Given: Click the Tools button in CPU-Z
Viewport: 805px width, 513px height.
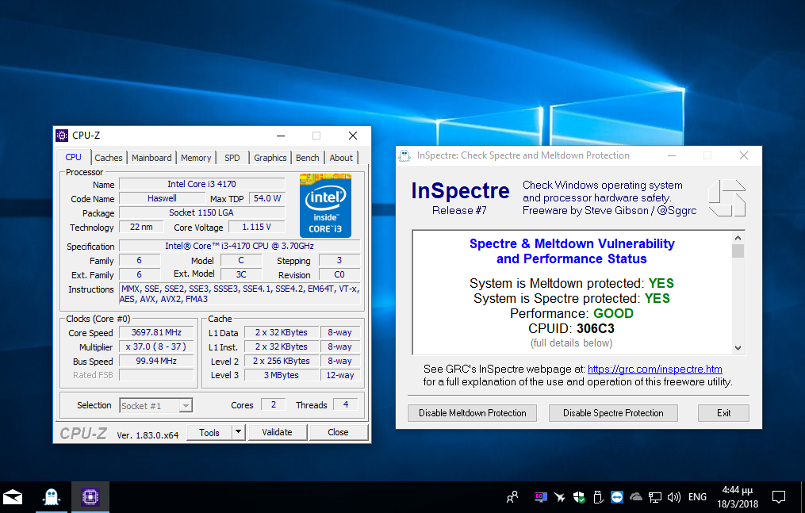Looking at the screenshot, I should 209,432.
